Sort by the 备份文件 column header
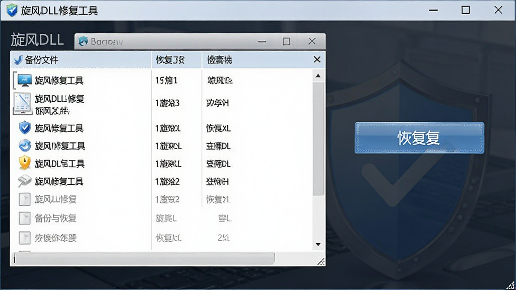The image size is (516, 290). [81, 60]
